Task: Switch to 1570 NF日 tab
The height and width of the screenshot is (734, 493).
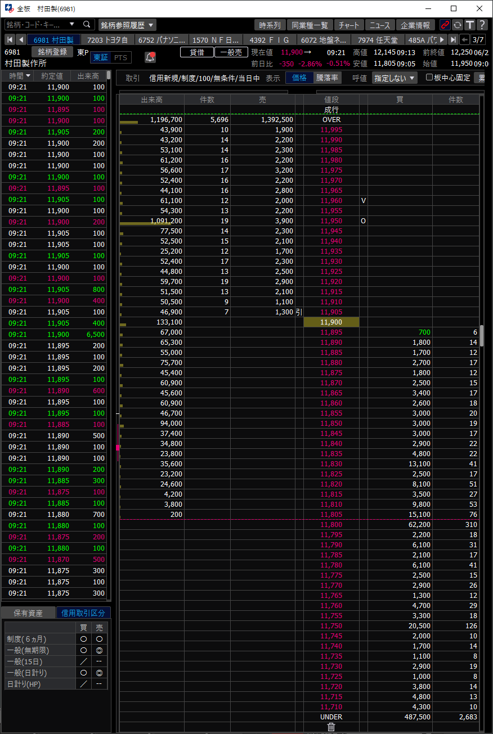Action: pyautogui.click(x=216, y=39)
